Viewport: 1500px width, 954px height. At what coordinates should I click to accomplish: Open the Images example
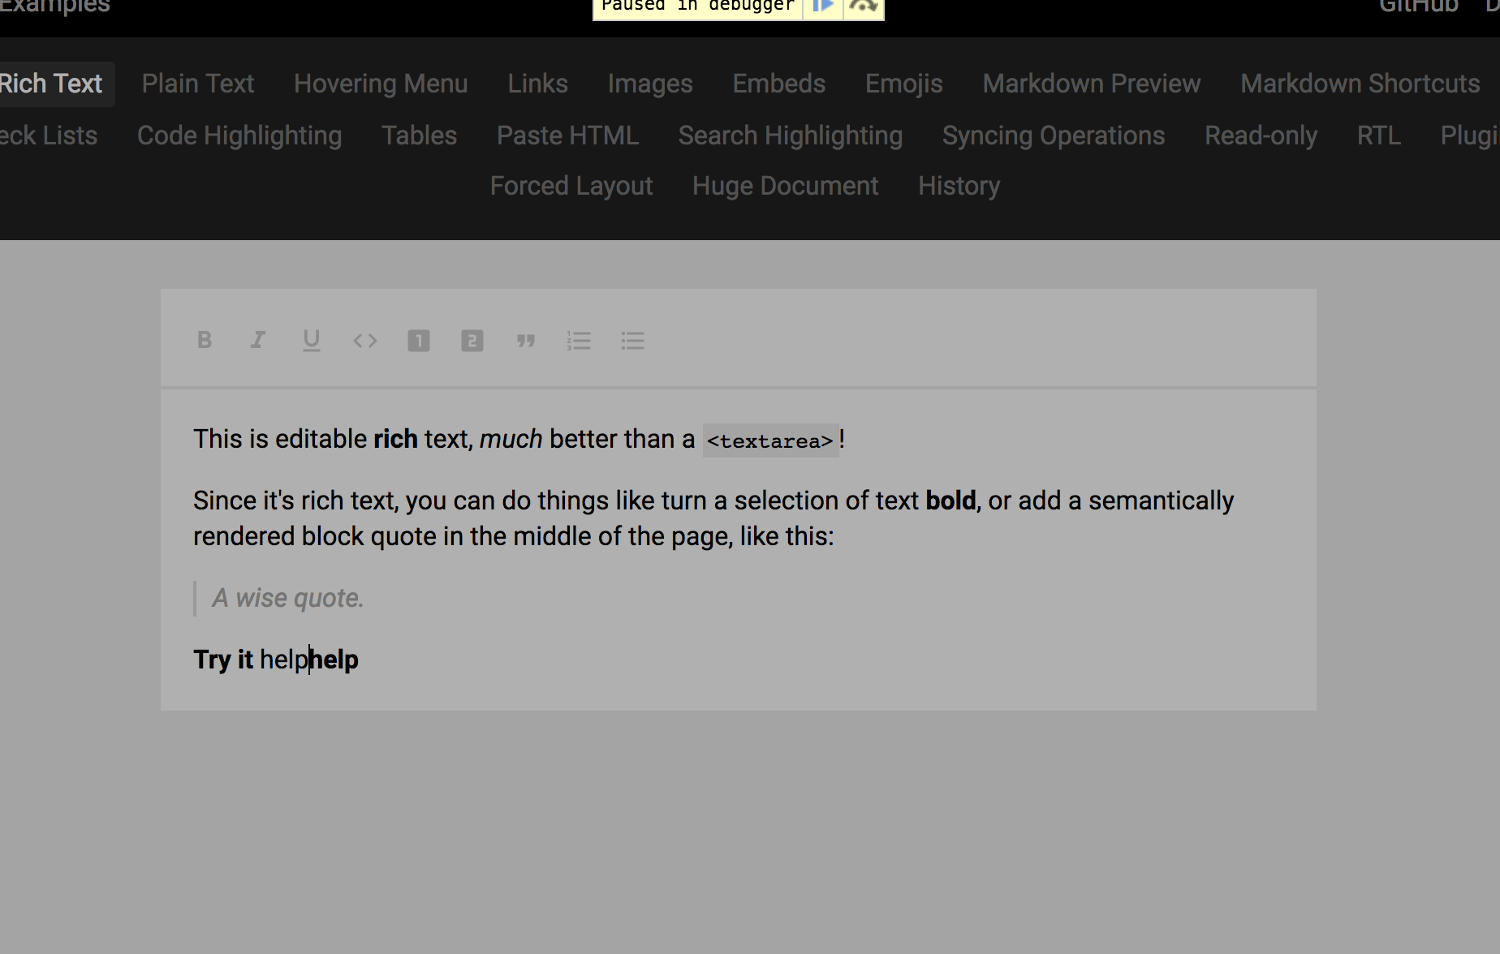(650, 84)
